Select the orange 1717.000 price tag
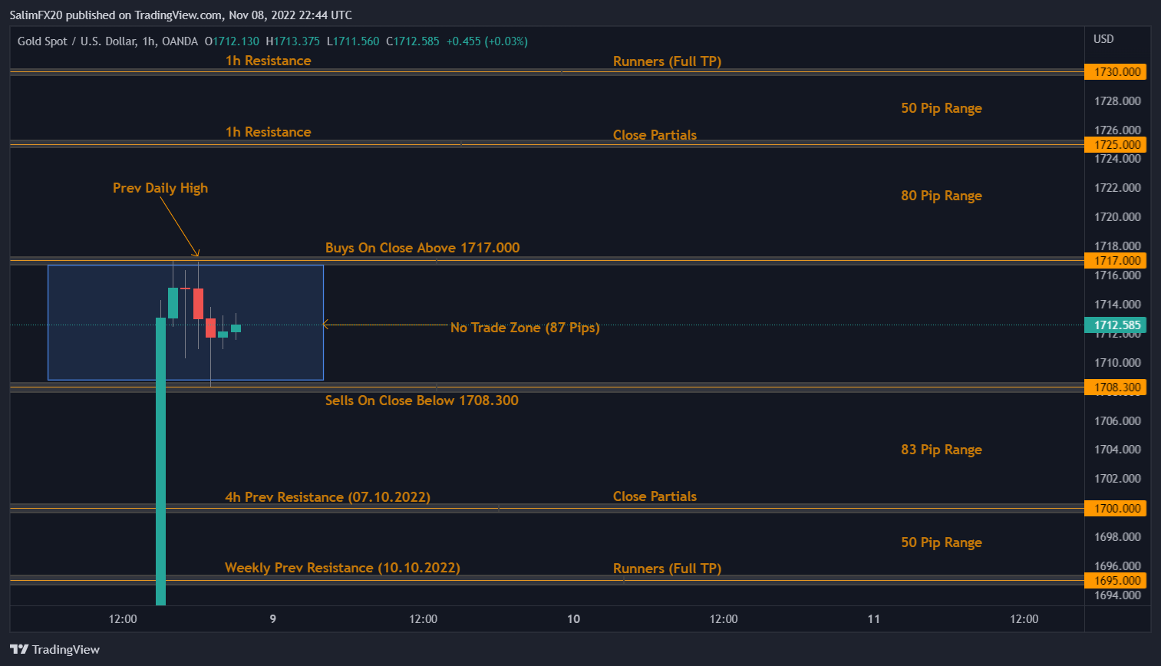This screenshot has width=1161, height=666. coord(1115,260)
